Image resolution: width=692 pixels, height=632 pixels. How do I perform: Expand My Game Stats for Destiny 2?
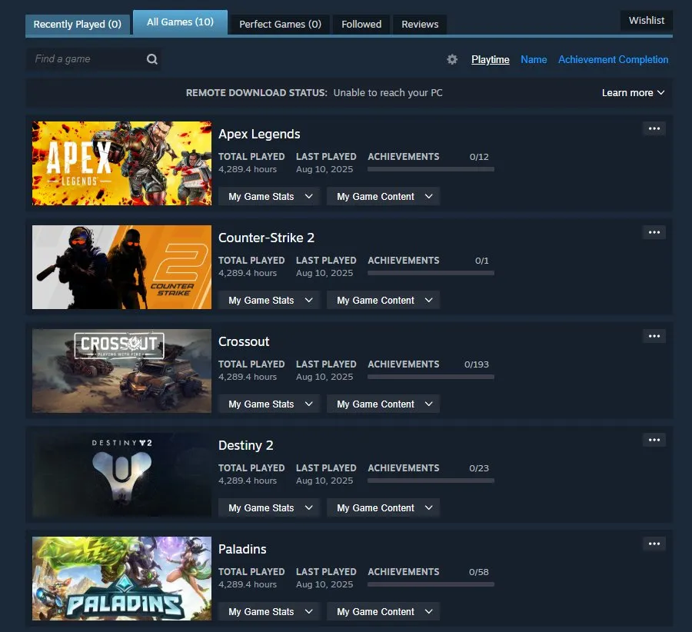coord(269,507)
